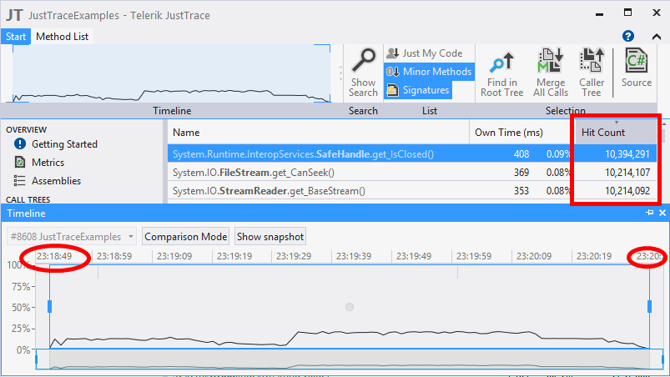670x377 pixels.
Task: Click own time value 369
Action: (521, 173)
